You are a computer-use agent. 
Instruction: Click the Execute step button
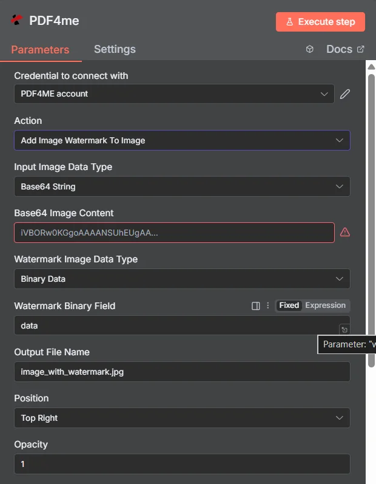click(320, 22)
